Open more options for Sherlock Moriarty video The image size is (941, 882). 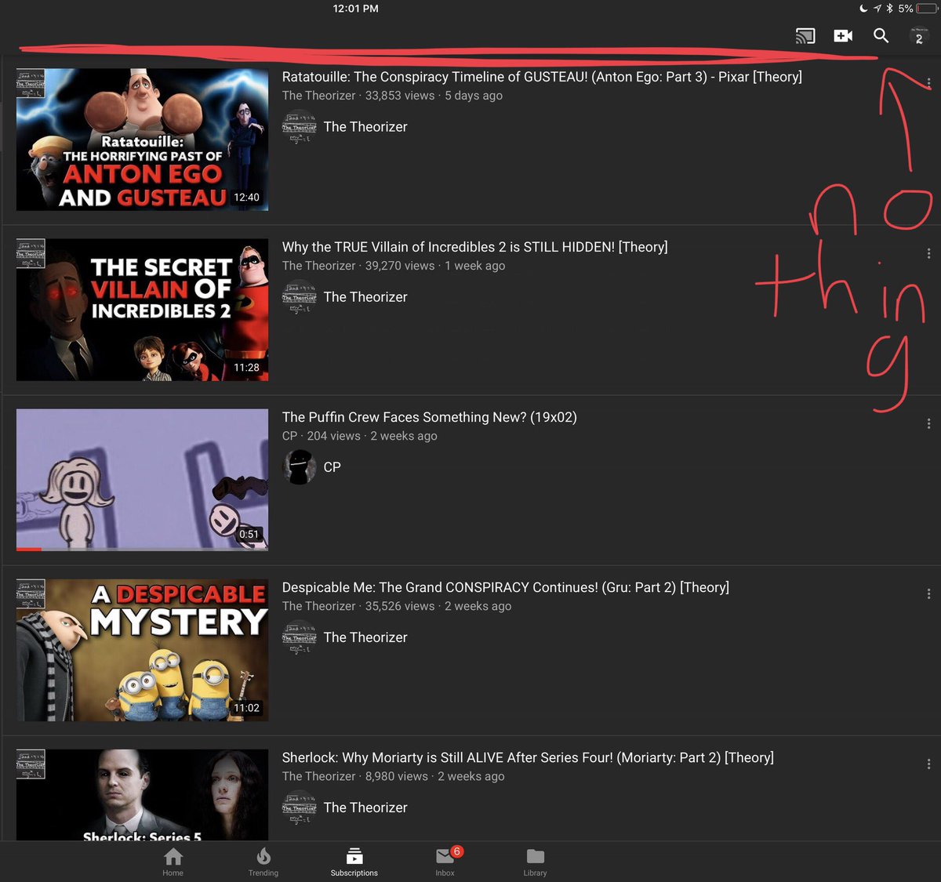pyautogui.click(x=928, y=764)
